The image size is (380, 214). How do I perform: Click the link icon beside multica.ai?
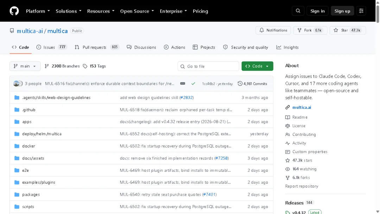pyautogui.click(x=287, y=107)
